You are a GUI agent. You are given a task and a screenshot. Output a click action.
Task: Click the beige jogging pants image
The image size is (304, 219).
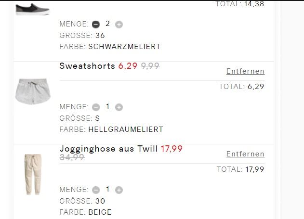click(32, 174)
